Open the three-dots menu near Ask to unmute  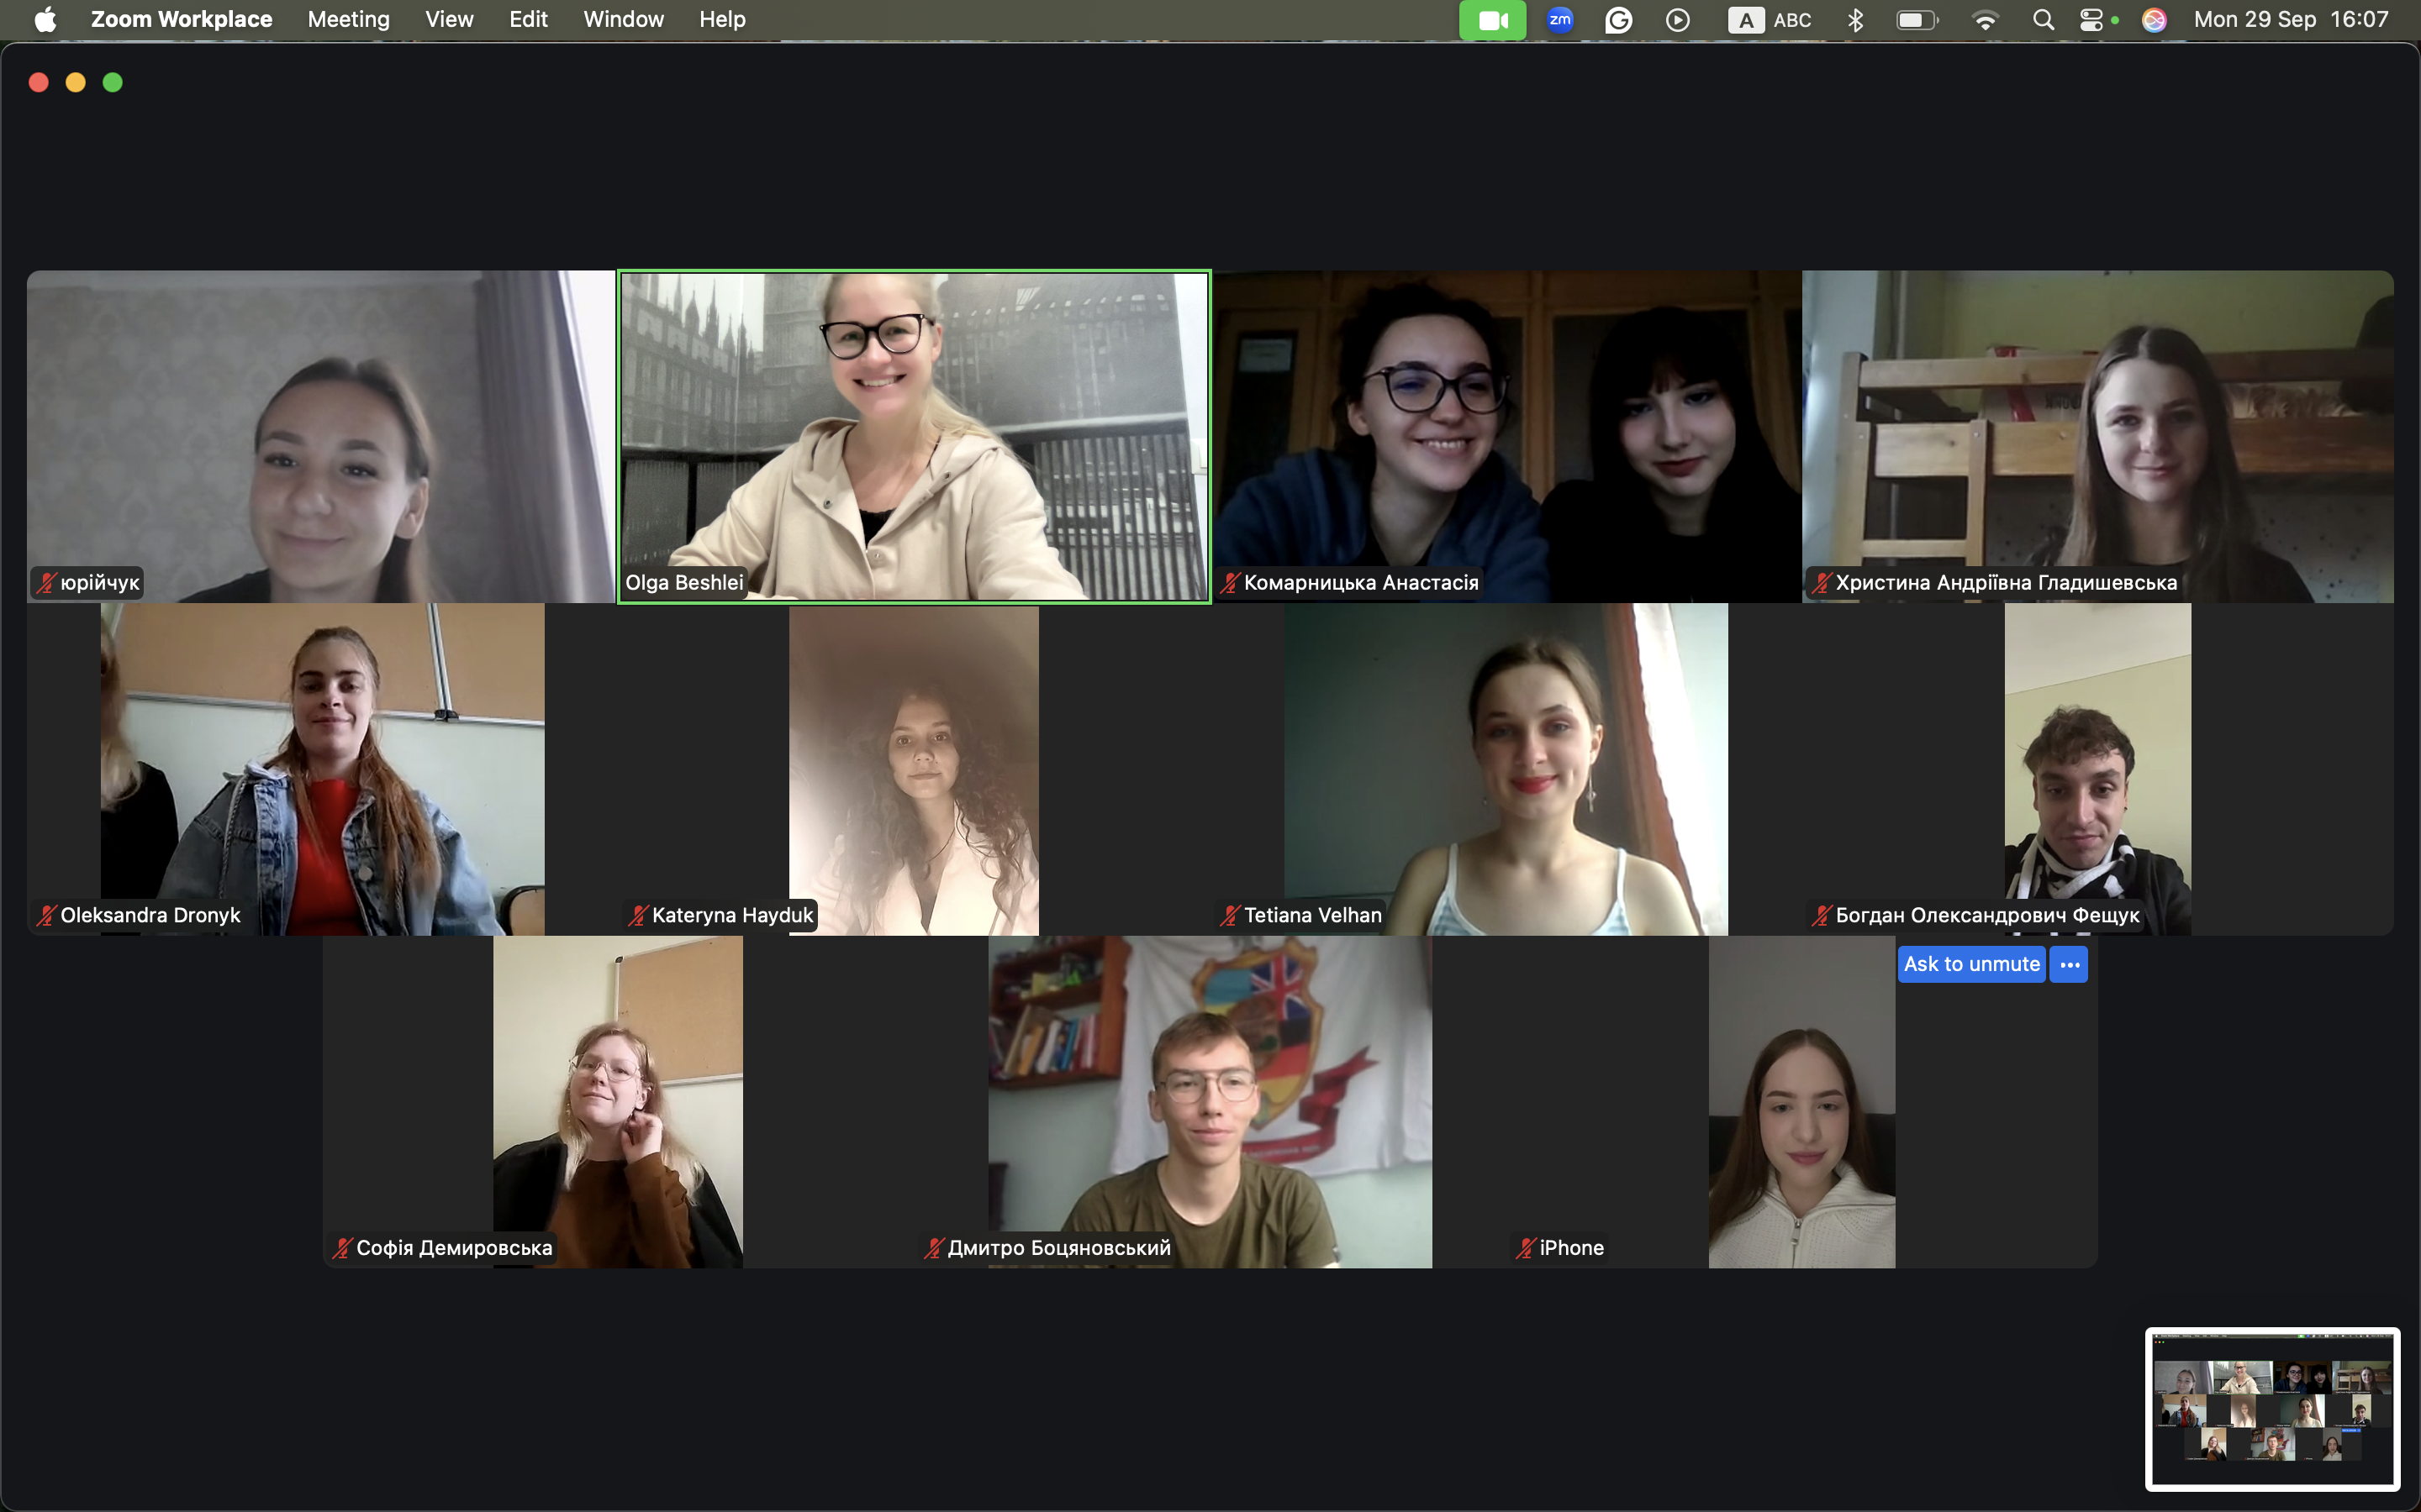tap(2069, 965)
